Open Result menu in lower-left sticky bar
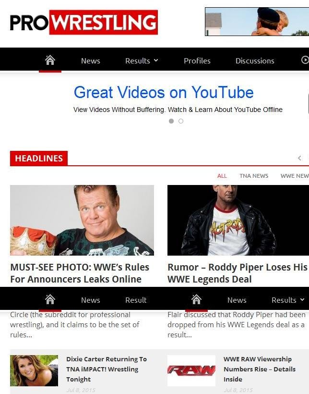 tap(136, 300)
